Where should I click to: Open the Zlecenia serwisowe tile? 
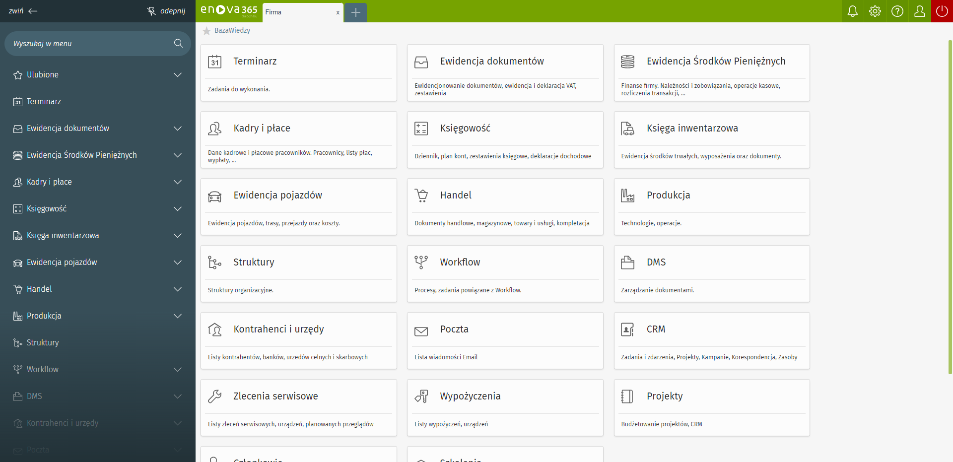coord(298,407)
